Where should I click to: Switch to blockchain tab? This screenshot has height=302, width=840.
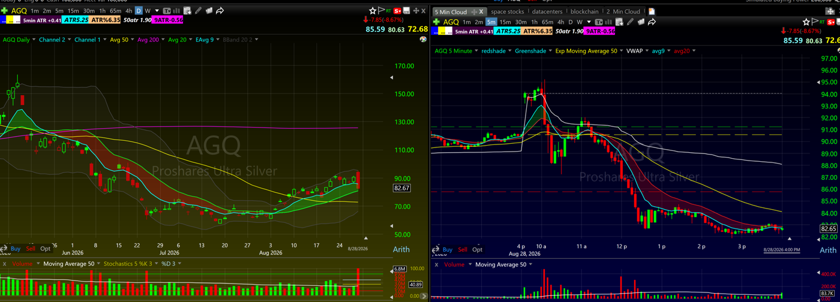tap(584, 11)
